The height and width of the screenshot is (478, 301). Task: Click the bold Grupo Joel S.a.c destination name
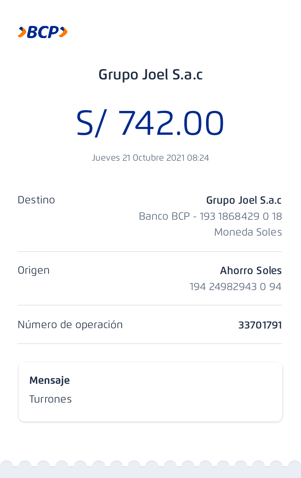pos(244,200)
